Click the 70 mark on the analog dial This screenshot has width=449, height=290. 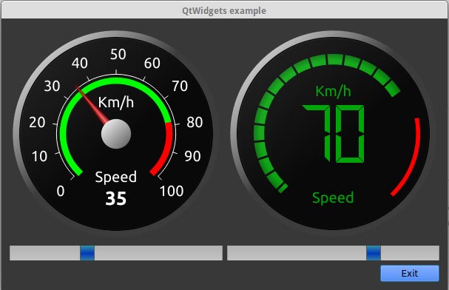[x=180, y=86]
